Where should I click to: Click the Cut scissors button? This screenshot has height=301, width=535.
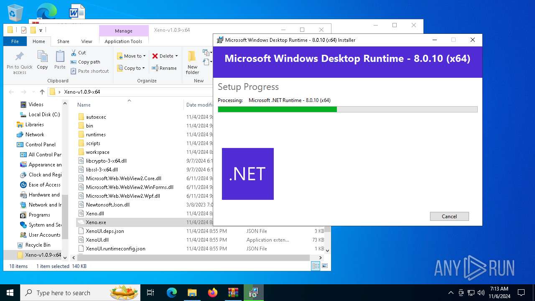(78, 53)
